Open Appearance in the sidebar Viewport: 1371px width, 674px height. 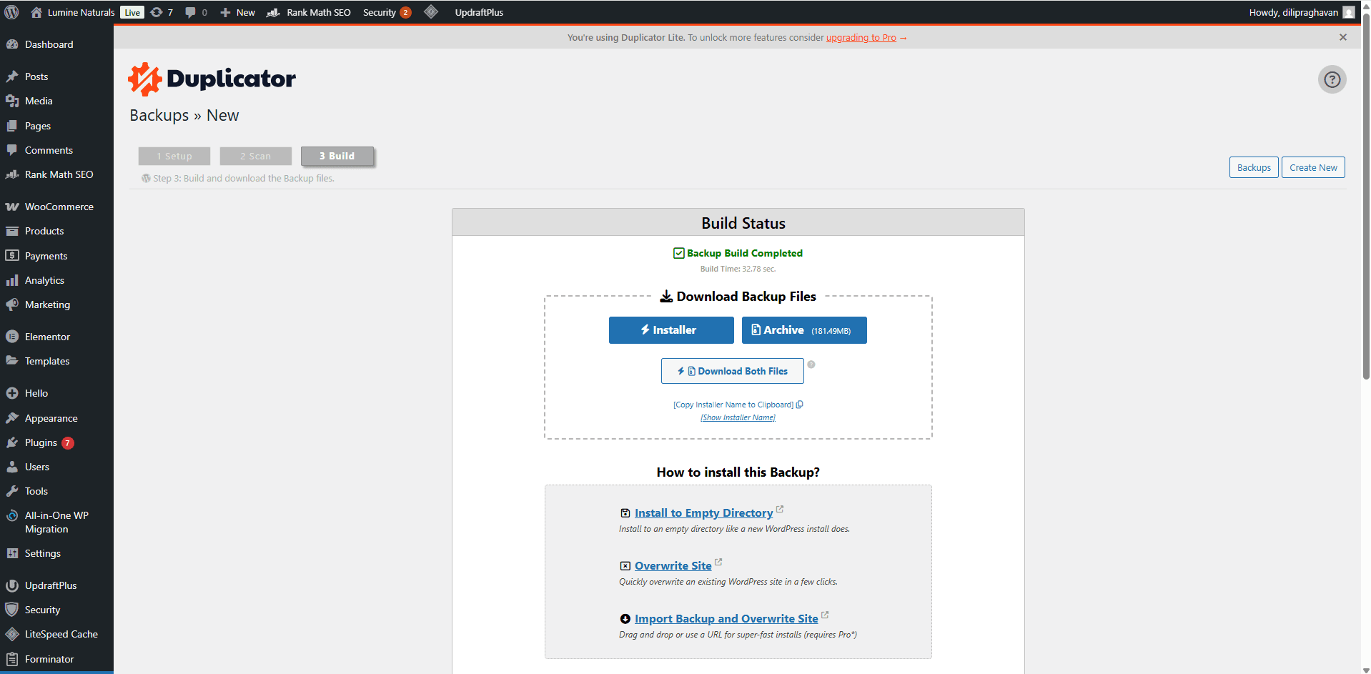click(56, 418)
